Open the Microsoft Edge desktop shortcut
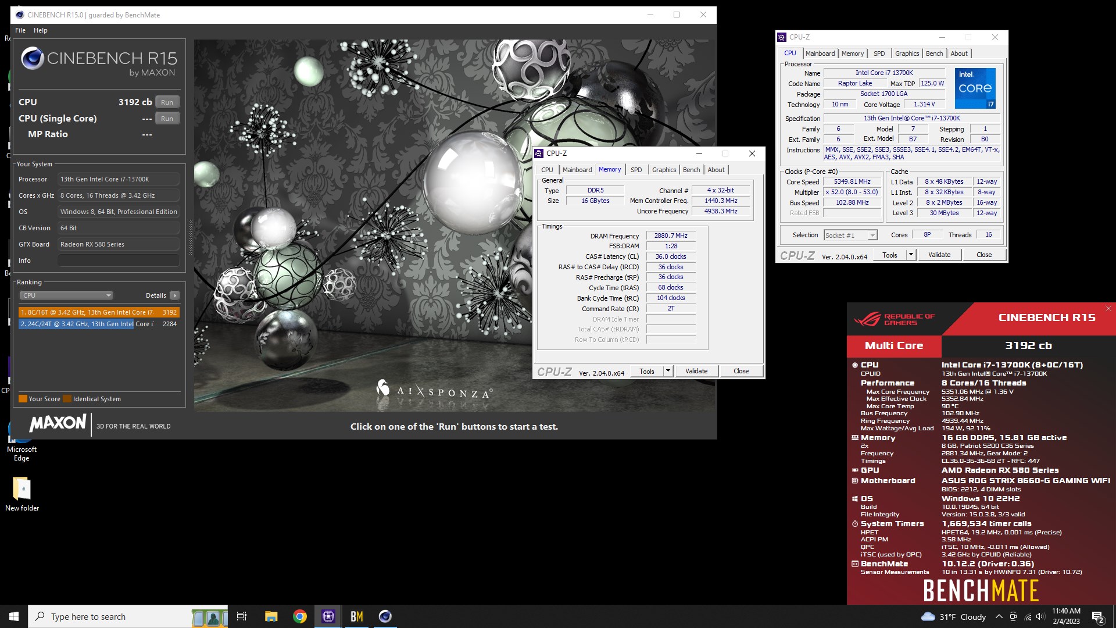This screenshot has height=628, width=1116. (x=22, y=441)
